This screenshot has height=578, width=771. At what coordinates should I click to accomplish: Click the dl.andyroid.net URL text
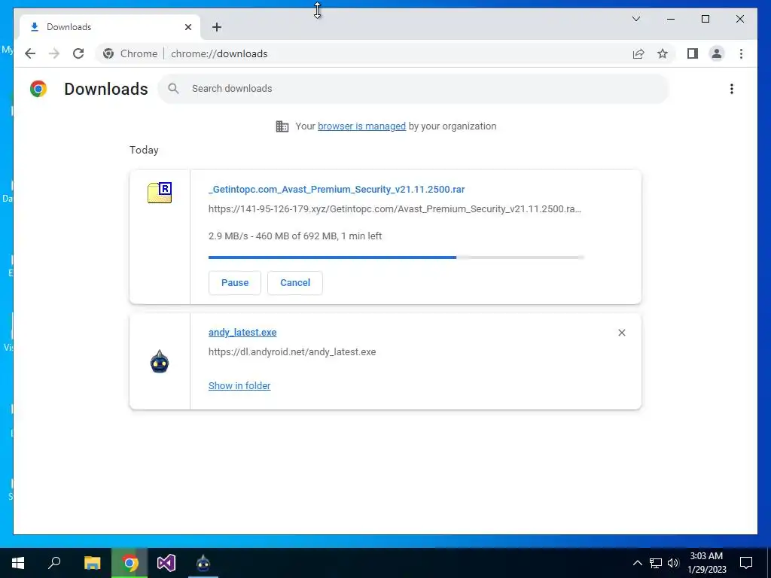point(292,352)
